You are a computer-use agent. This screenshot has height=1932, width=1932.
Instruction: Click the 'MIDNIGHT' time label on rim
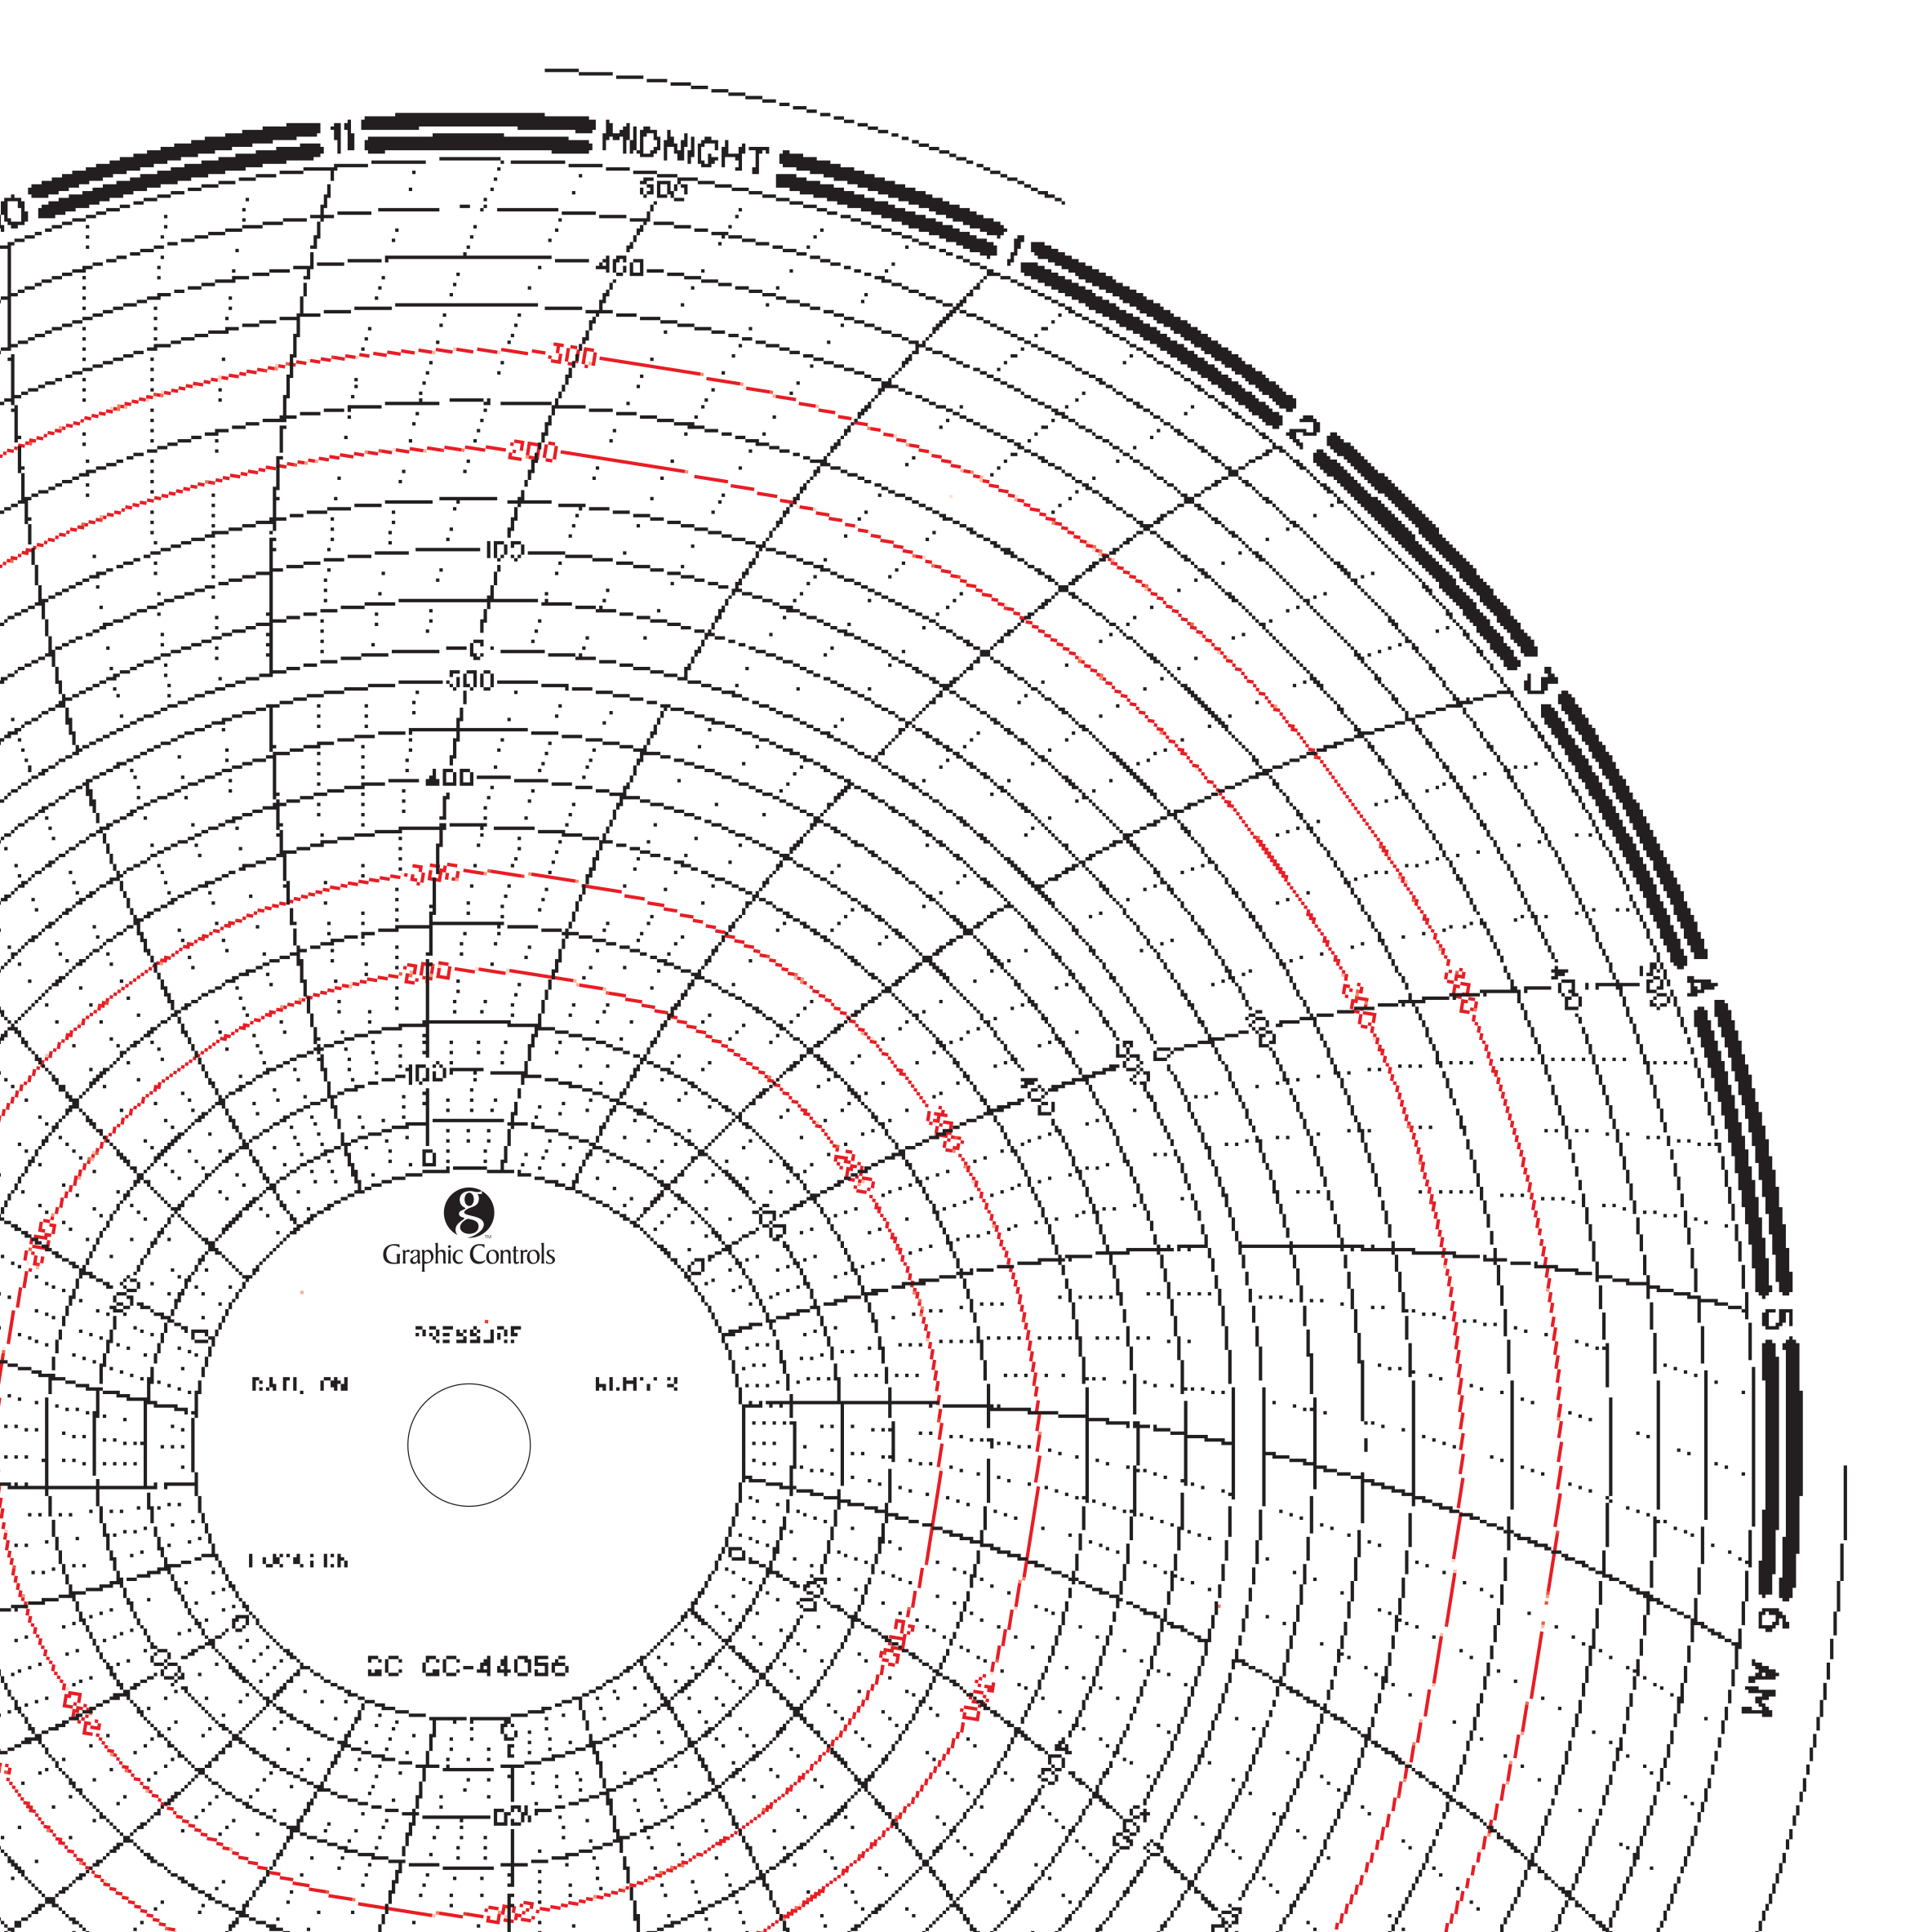coord(685,147)
